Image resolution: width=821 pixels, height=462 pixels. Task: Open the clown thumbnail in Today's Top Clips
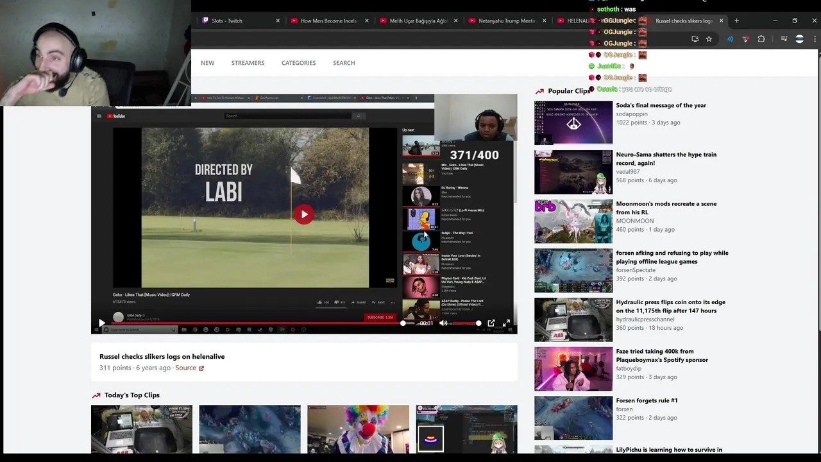358,429
